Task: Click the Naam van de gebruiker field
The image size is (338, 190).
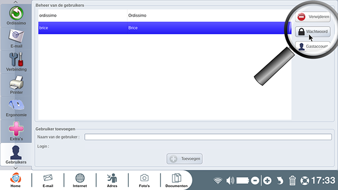Action: [x=208, y=137]
